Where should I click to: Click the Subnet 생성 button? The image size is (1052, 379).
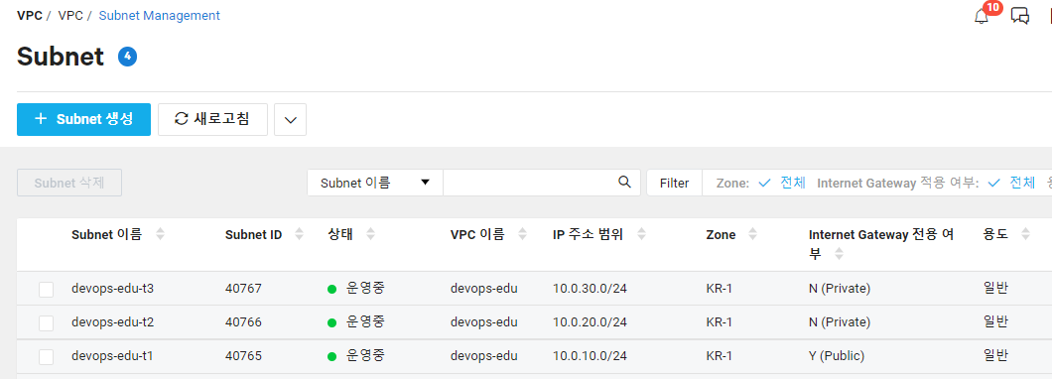click(x=84, y=119)
